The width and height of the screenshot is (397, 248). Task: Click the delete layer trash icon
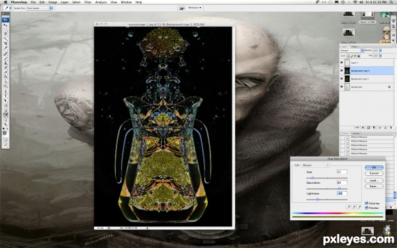click(x=390, y=128)
